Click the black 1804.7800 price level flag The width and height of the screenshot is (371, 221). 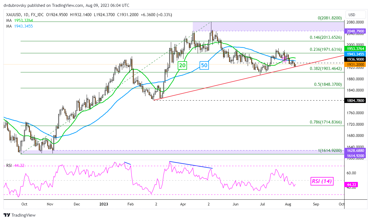355,100
